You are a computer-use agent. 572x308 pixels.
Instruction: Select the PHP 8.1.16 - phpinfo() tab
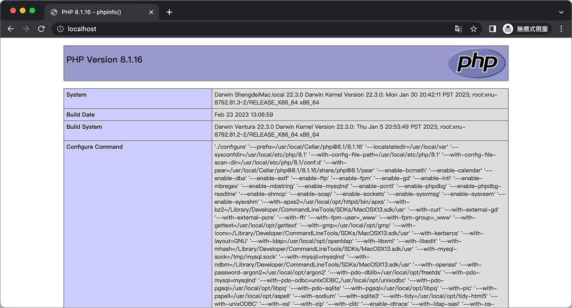tap(102, 12)
